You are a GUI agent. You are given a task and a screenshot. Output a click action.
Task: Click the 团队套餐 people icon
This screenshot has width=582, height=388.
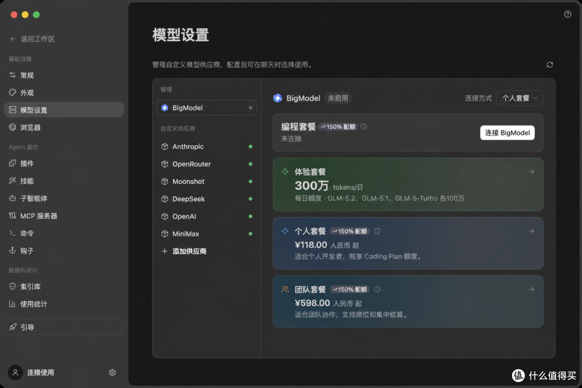click(x=285, y=289)
